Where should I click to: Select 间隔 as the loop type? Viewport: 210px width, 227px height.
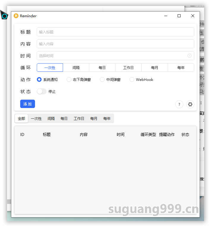point(76,68)
